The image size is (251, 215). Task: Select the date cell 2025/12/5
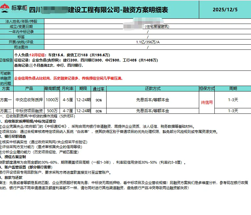pos(225,10)
